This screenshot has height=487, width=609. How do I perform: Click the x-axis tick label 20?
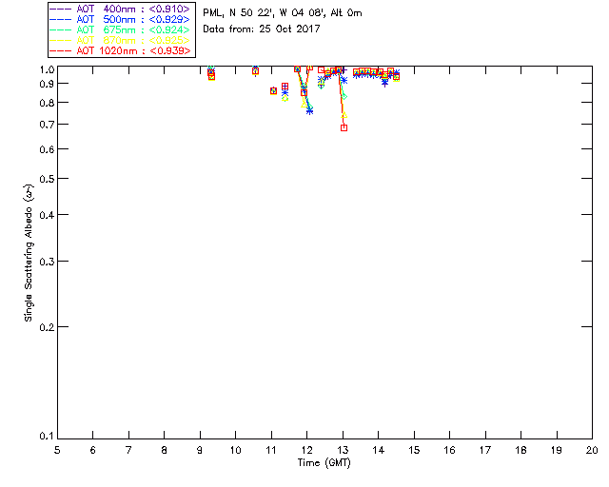click(592, 450)
